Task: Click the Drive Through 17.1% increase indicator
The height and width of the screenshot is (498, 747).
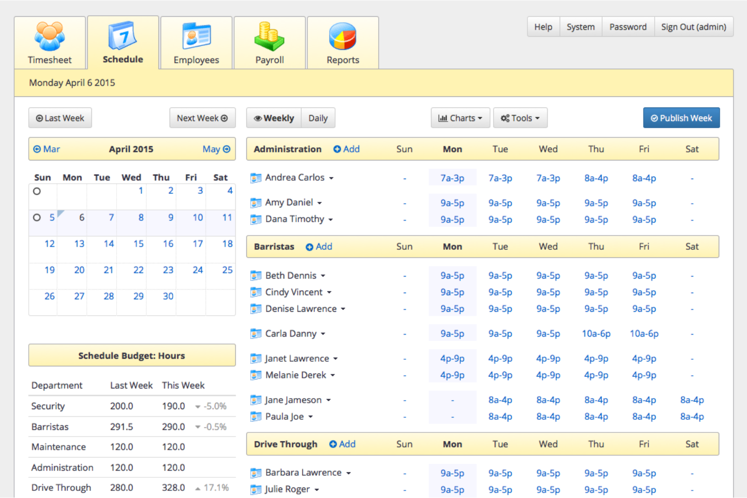Action: [x=212, y=487]
